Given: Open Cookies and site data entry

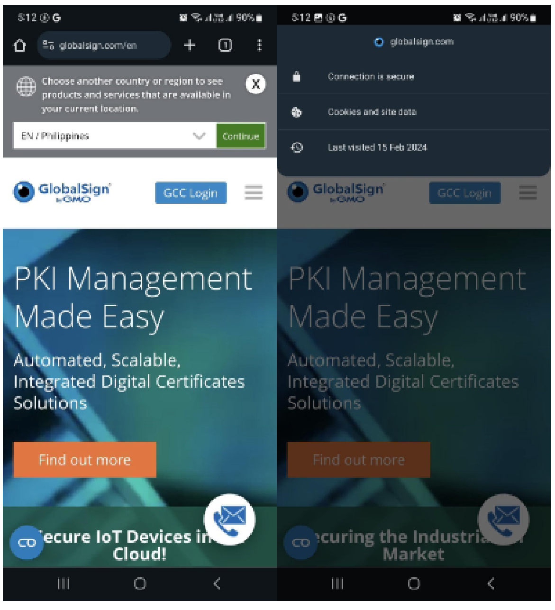Looking at the screenshot, I should click(372, 112).
